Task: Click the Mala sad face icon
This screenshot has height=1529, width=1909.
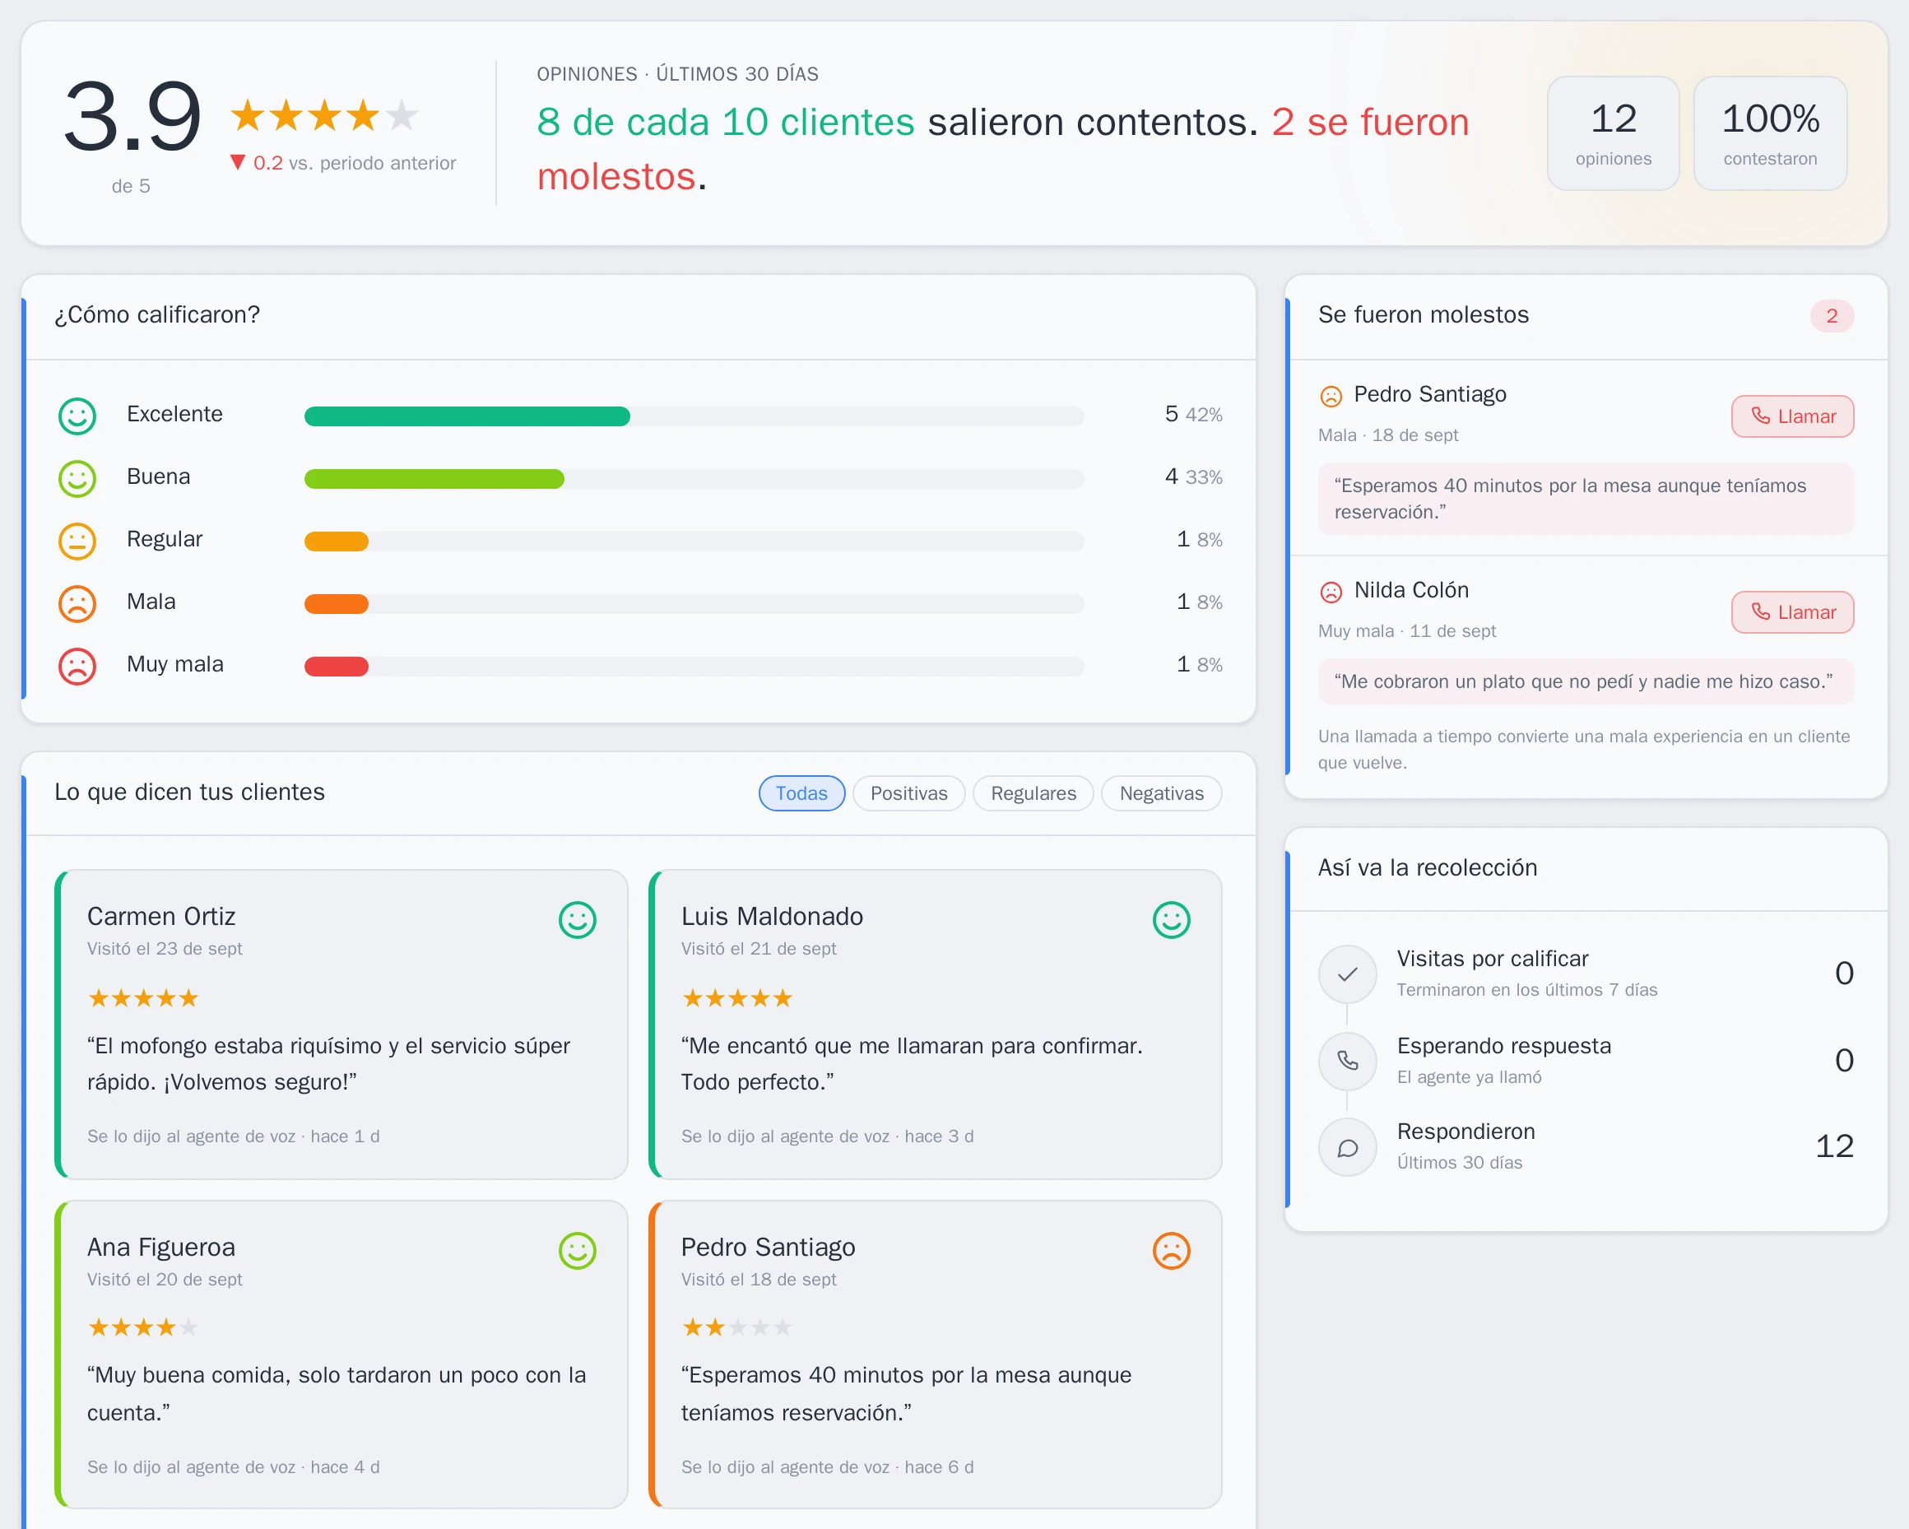Action: pyautogui.click(x=77, y=604)
